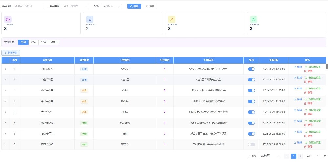Toggle status switch for row 2
This screenshot has height=162, width=328.
[251, 80]
